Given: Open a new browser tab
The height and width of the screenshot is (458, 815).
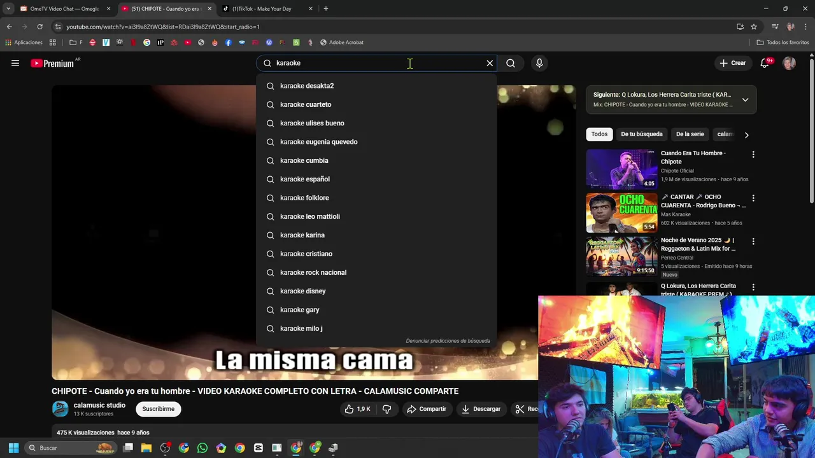Looking at the screenshot, I should click(325, 9).
